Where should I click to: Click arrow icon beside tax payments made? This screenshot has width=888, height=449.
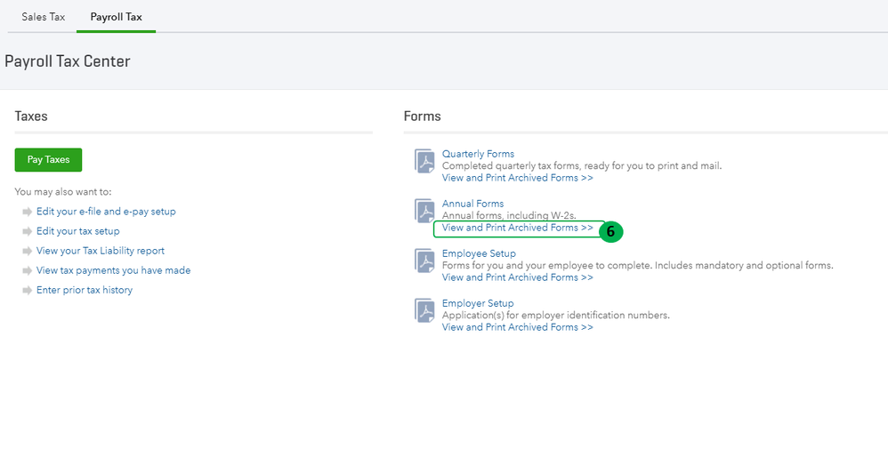[28, 270]
